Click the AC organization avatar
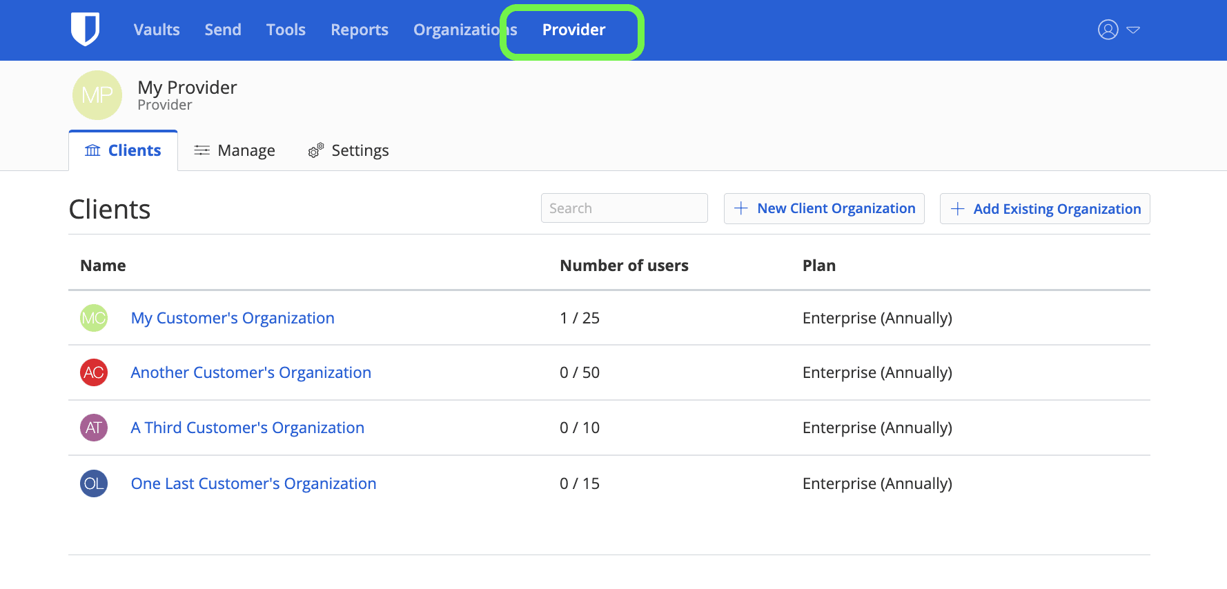Viewport: 1227px width, 589px height. coord(94,372)
